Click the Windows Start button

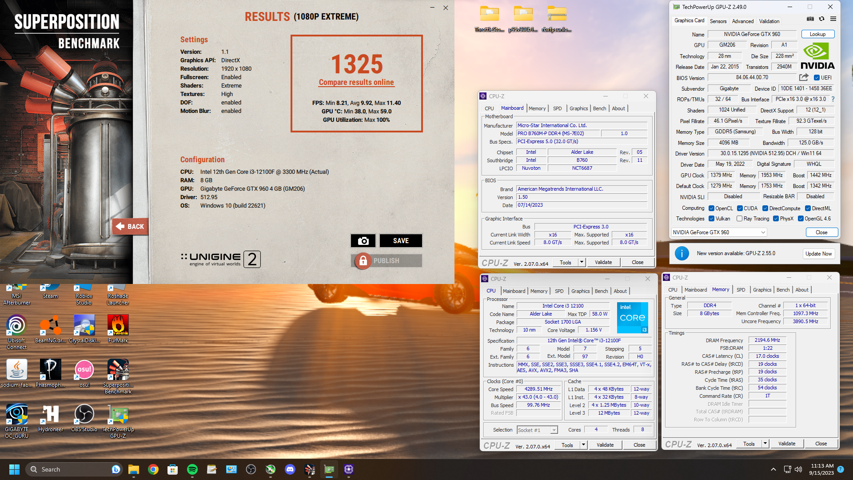point(14,469)
